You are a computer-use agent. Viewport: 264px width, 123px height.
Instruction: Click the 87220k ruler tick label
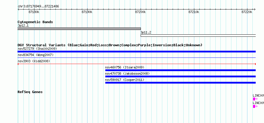(247, 12)
